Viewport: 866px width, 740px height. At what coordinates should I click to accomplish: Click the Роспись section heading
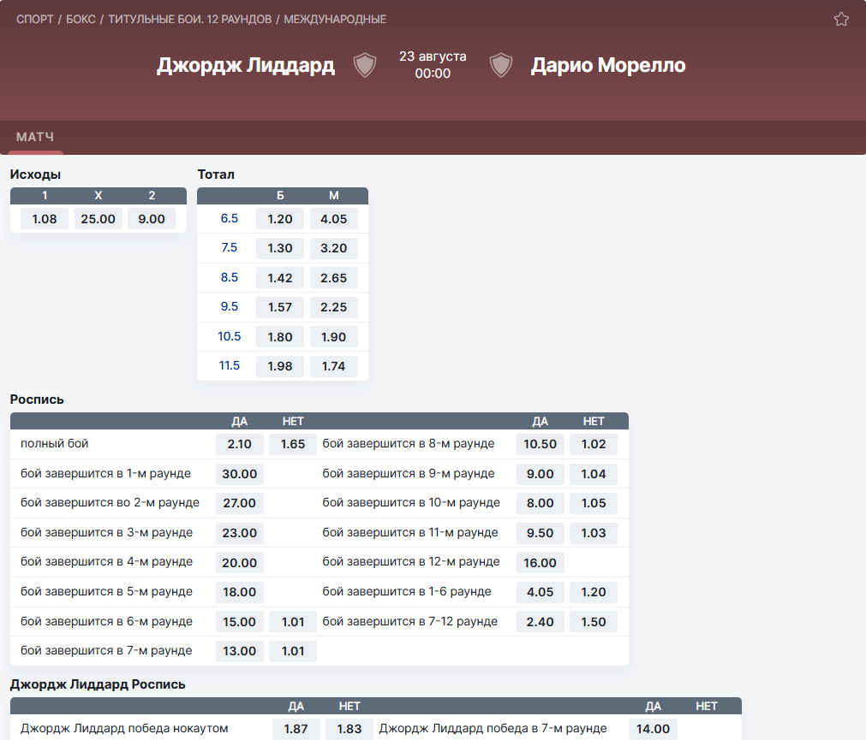pos(37,400)
